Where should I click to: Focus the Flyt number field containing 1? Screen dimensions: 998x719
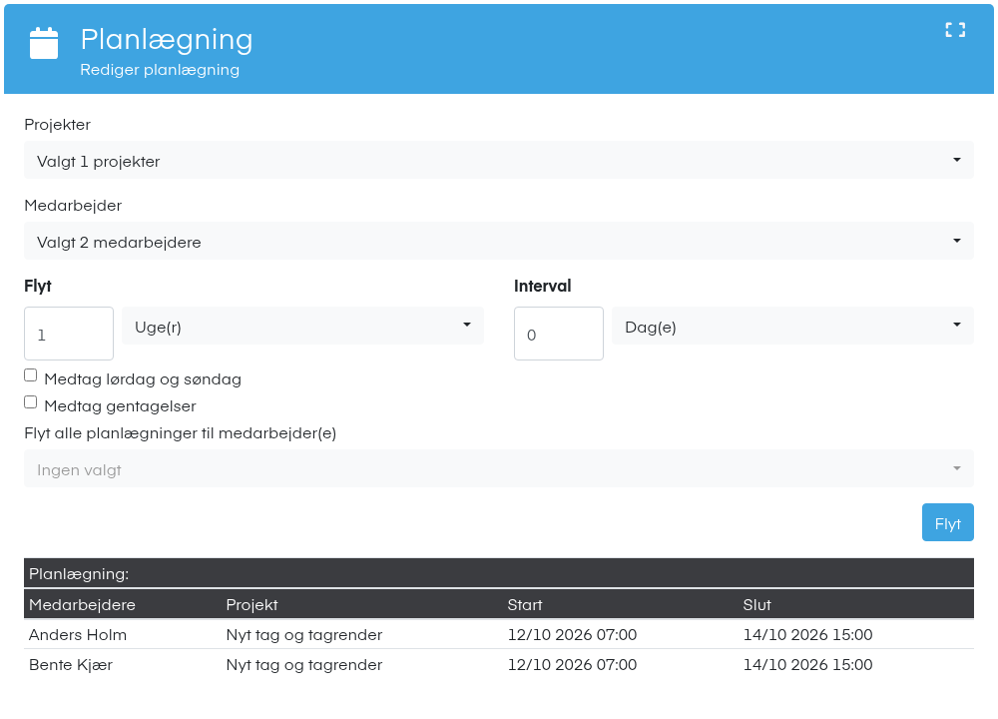click(69, 334)
